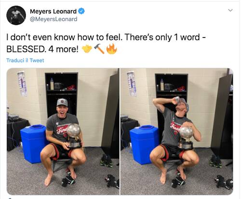Click the silver trophy in right photo

186,138
